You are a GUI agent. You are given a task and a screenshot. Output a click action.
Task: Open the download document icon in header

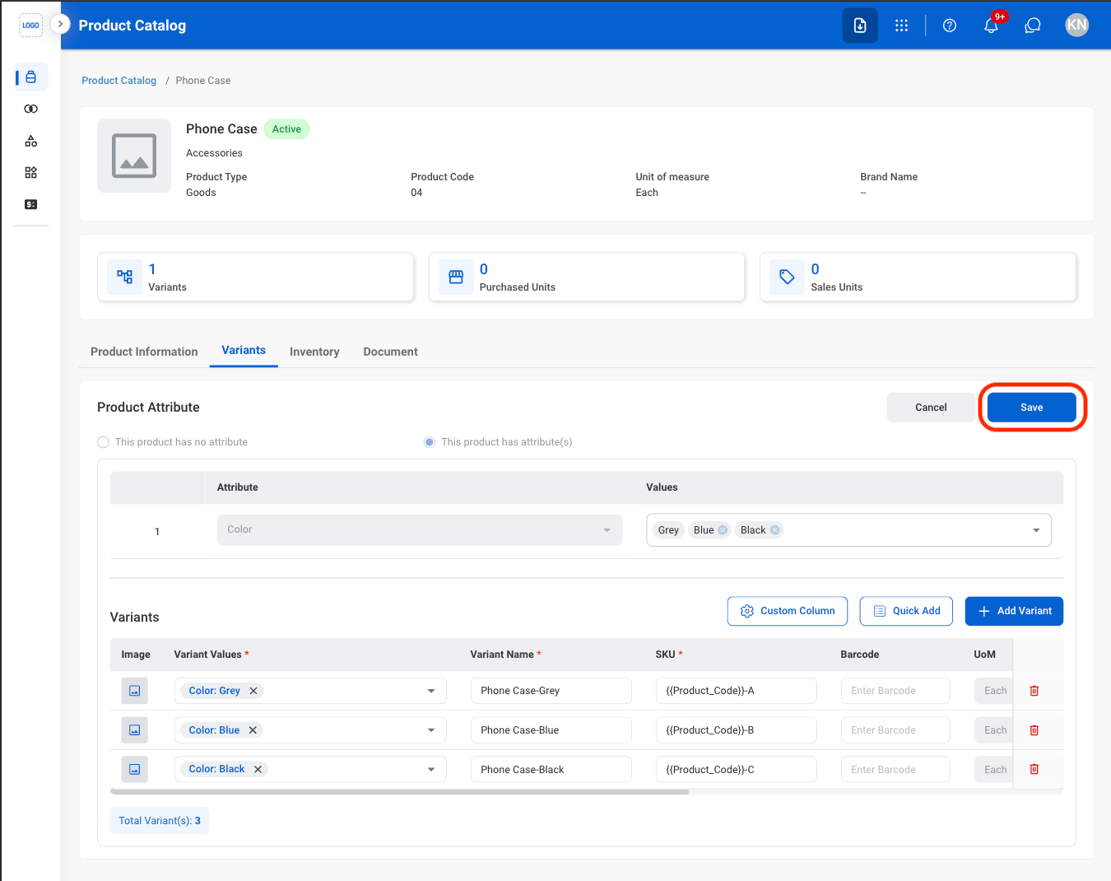(860, 26)
